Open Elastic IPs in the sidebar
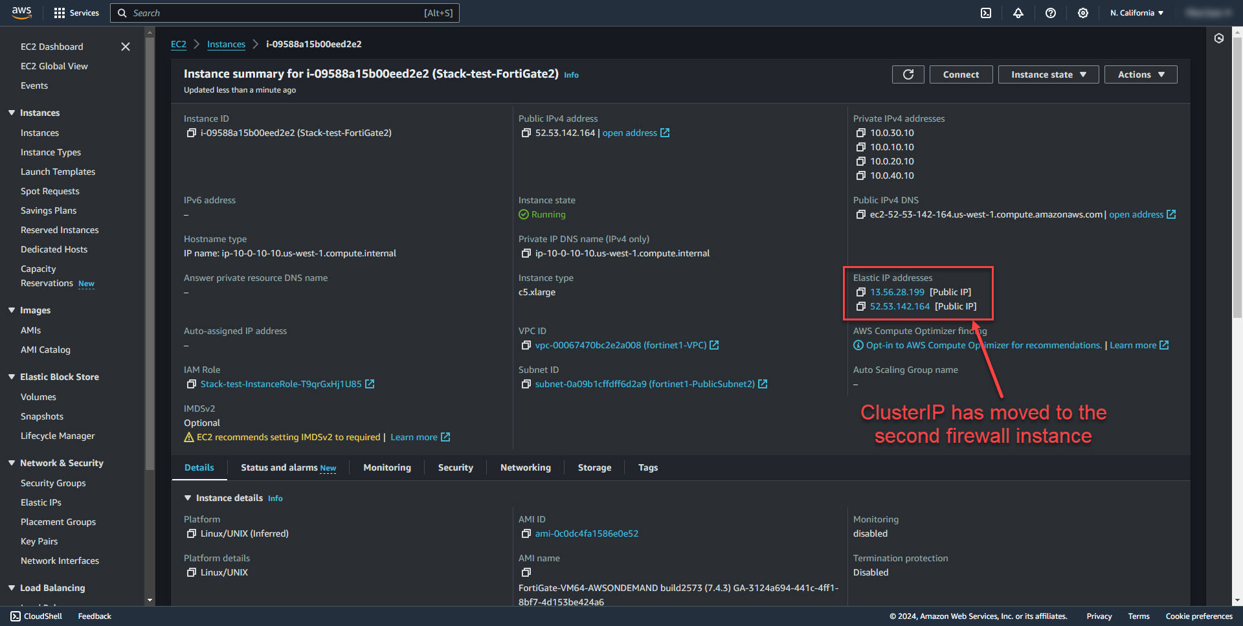Screen dimensions: 1243x626 coord(41,502)
